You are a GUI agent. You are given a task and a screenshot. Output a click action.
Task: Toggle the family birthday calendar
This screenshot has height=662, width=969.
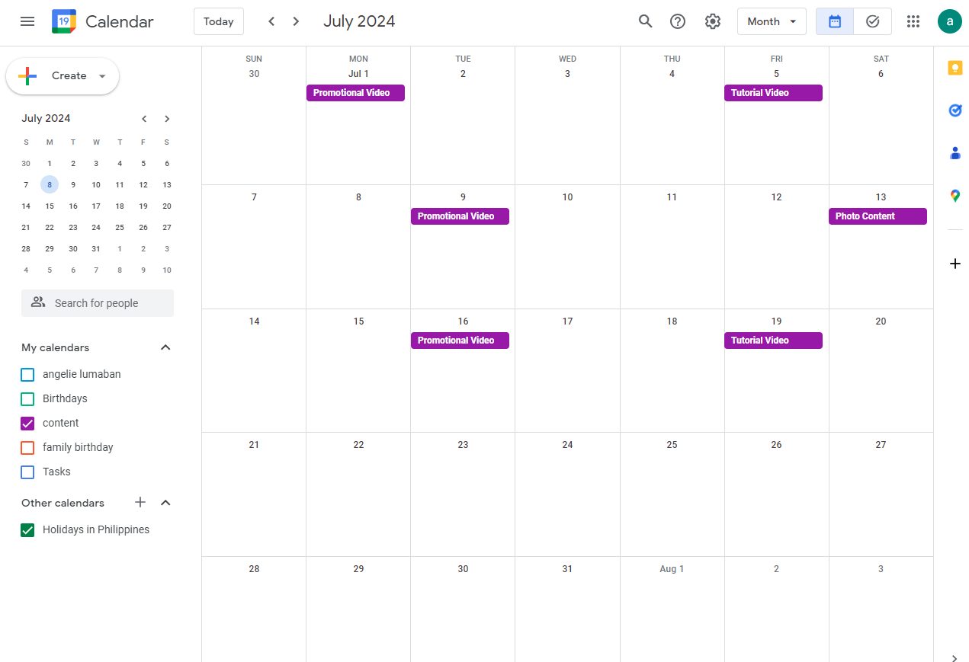point(27,447)
